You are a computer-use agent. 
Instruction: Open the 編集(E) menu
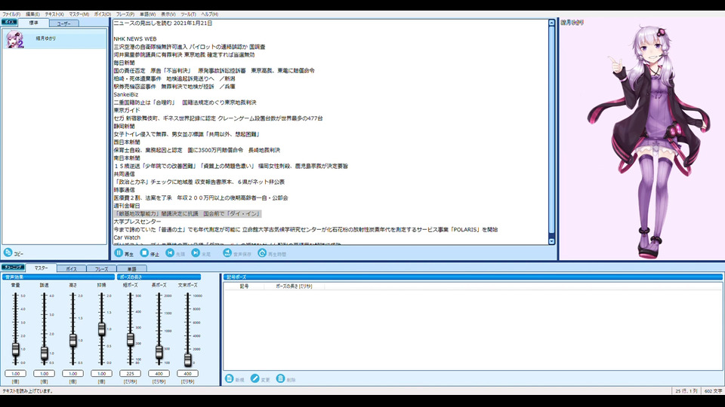[32, 14]
